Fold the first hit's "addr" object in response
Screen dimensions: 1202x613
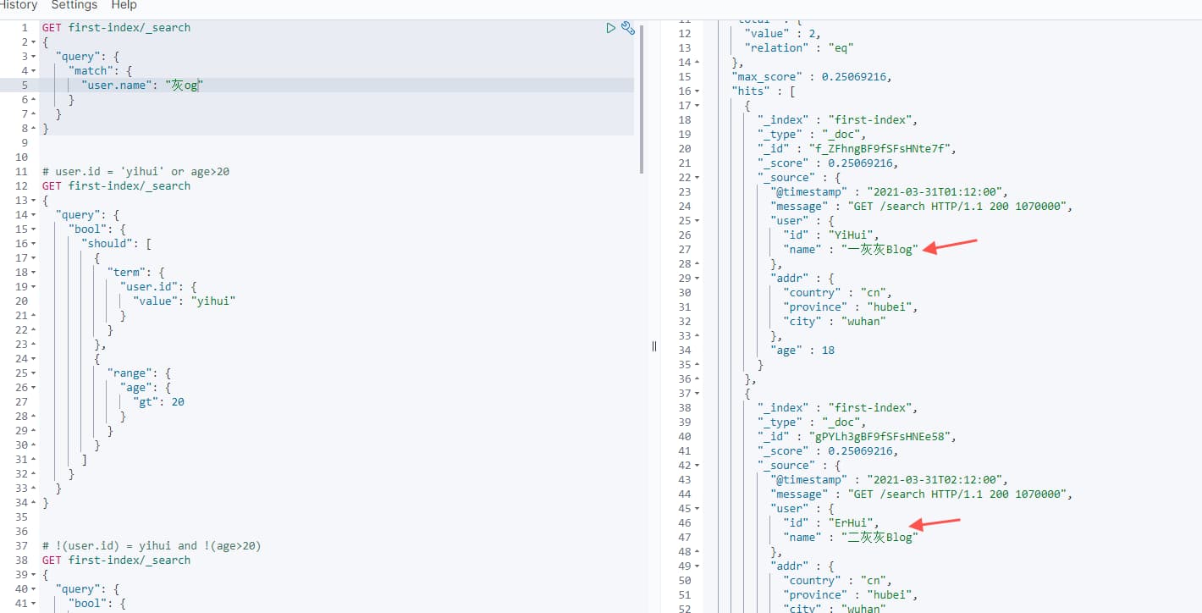coord(697,279)
